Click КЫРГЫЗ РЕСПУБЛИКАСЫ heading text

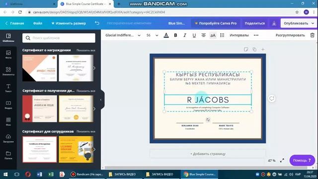(x=208, y=75)
